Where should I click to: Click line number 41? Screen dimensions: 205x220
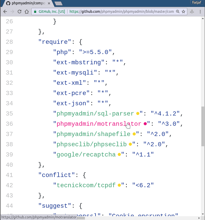pos(9,175)
